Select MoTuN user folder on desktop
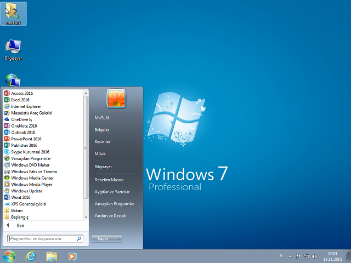The width and height of the screenshot is (351, 263). (x=13, y=13)
